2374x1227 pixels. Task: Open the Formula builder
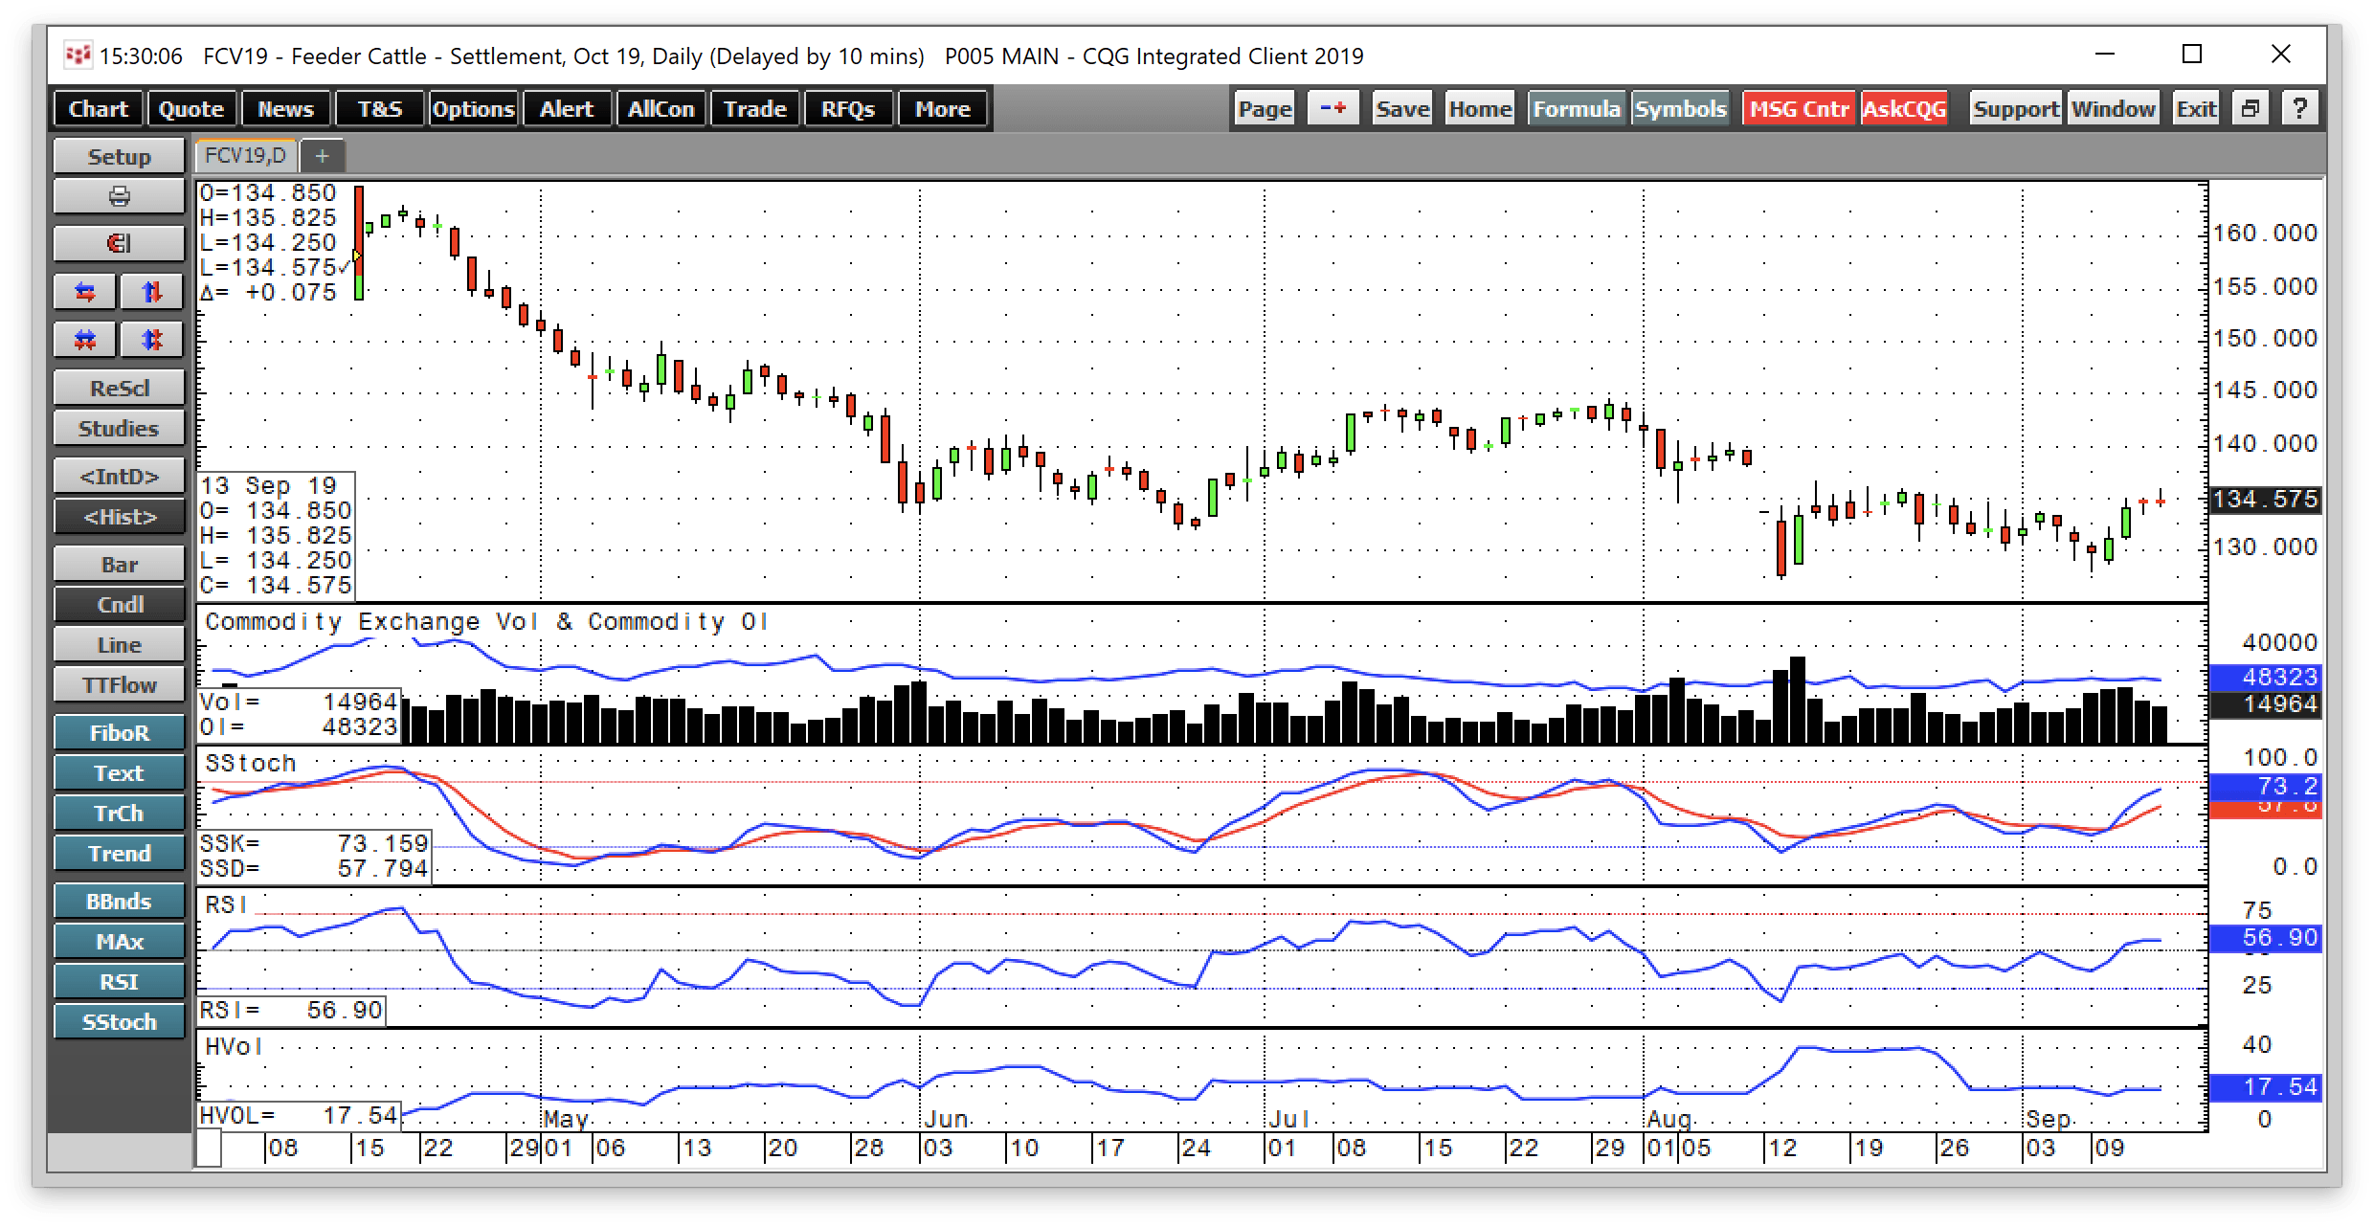tap(1576, 108)
